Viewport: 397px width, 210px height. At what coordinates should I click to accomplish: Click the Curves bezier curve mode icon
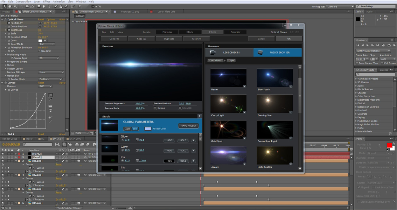tap(50, 95)
